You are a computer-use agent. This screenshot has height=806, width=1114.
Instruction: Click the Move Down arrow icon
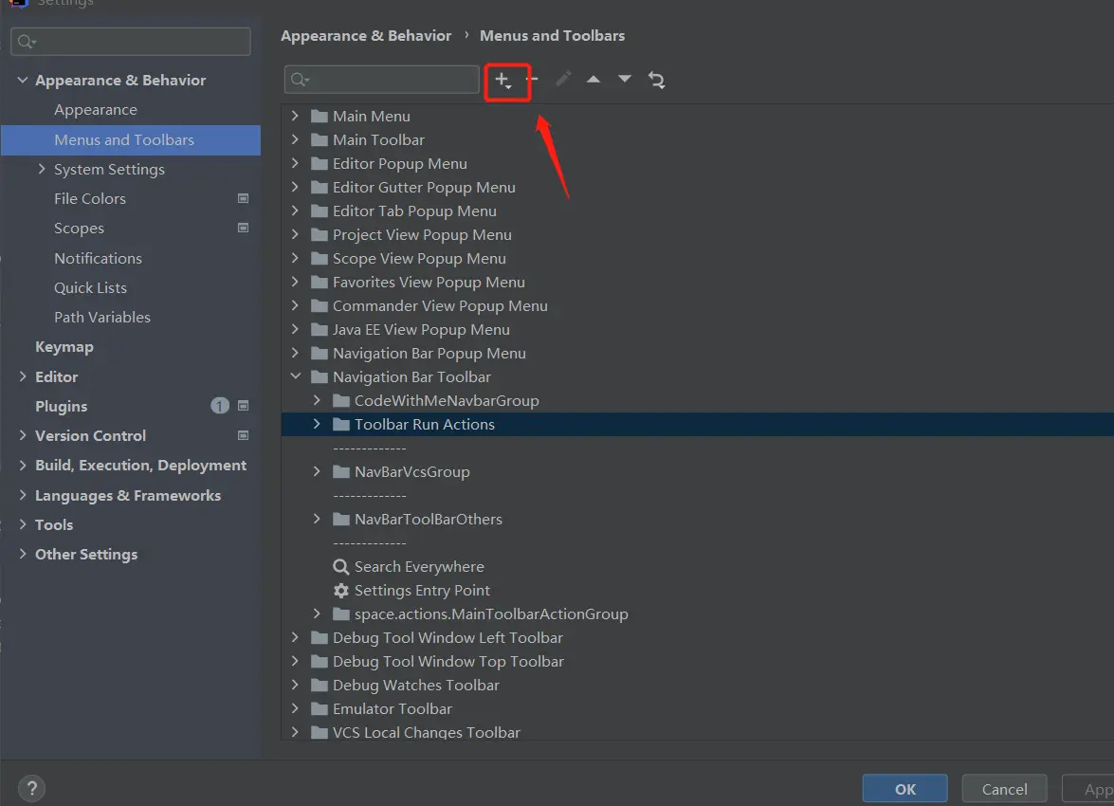coord(625,80)
